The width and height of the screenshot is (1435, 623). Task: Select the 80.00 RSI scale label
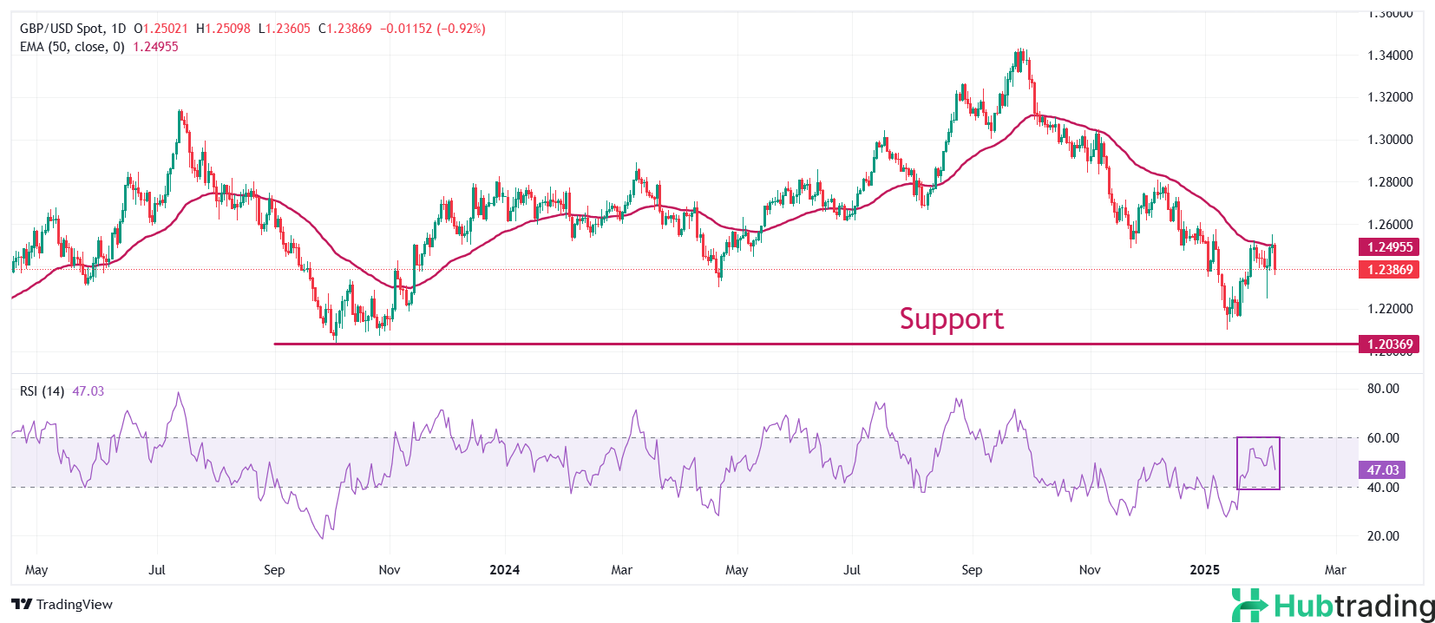(1383, 389)
